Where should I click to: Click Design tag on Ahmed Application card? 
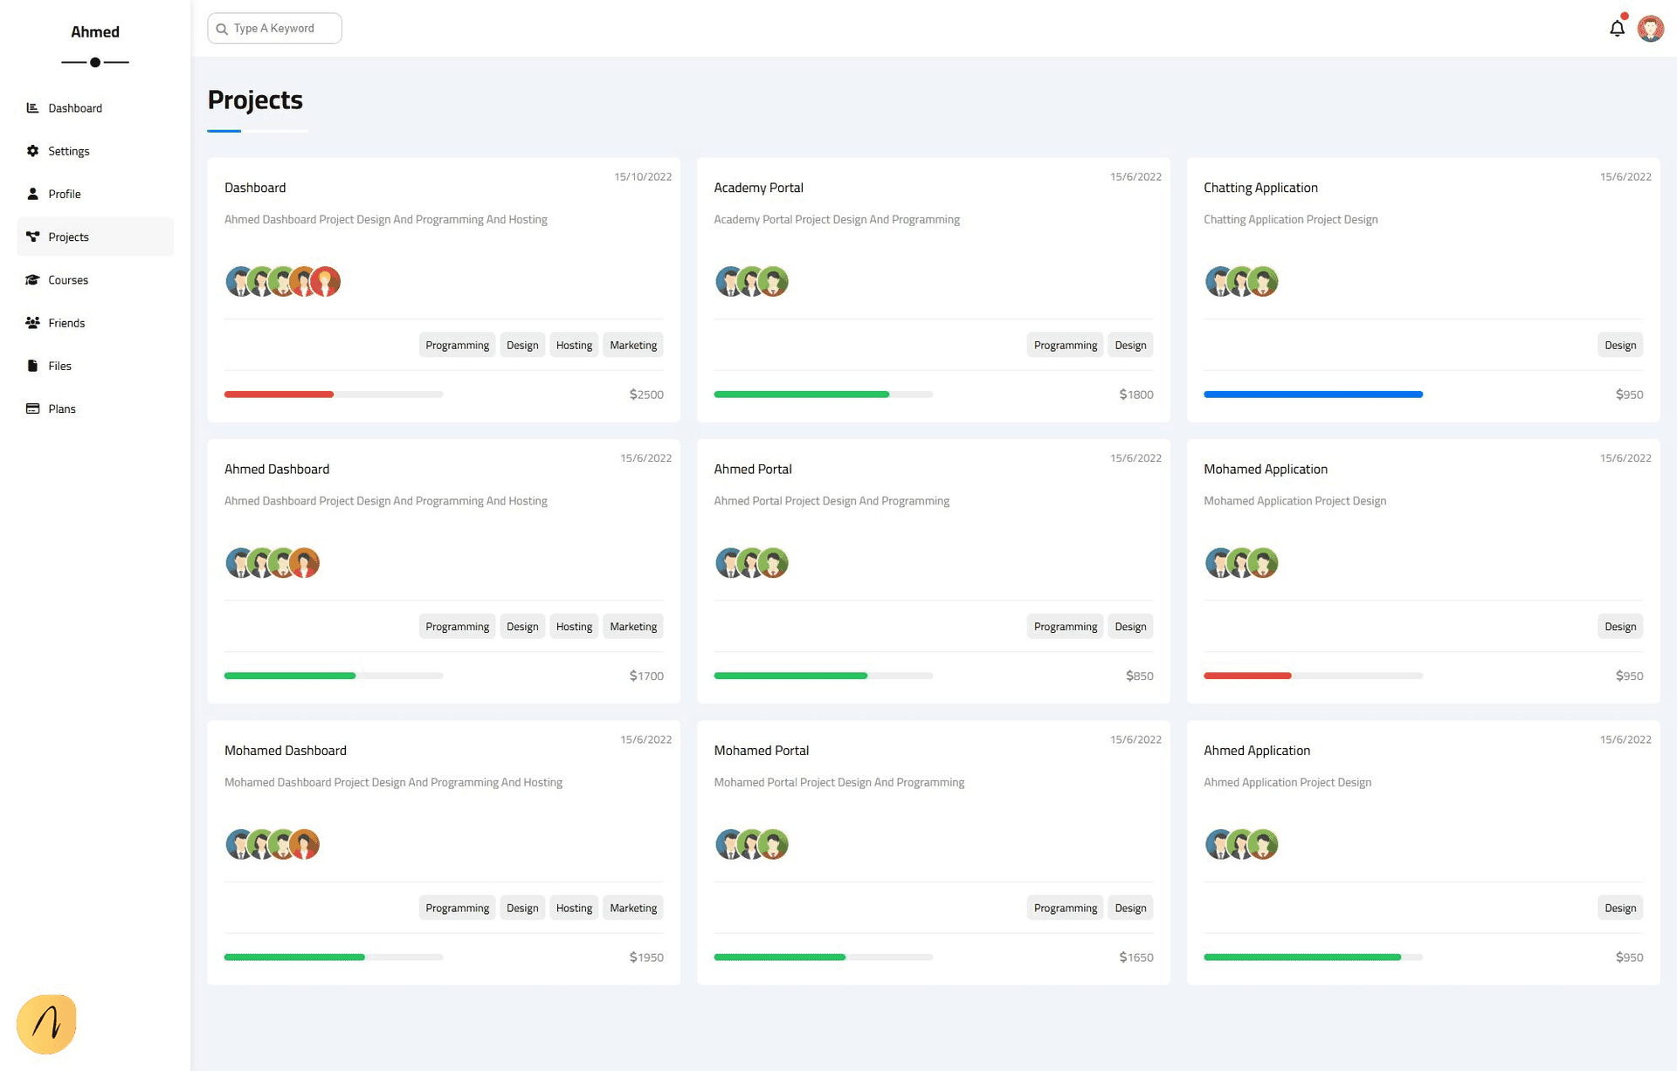tap(1620, 908)
